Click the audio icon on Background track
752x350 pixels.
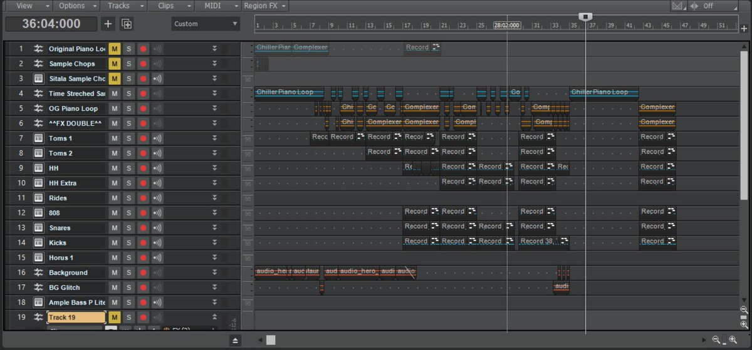pos(38,272)
